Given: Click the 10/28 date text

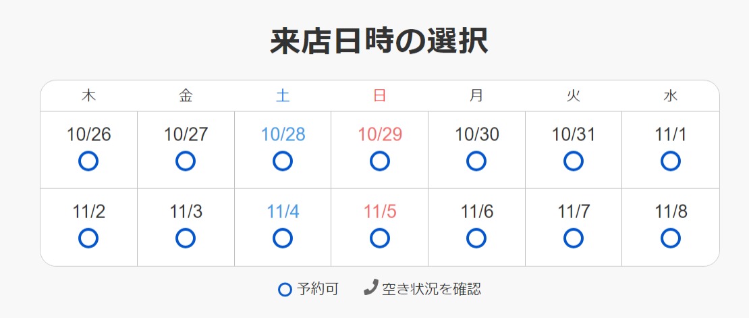Looking at the screenshot, I should [x=283, y=134].
